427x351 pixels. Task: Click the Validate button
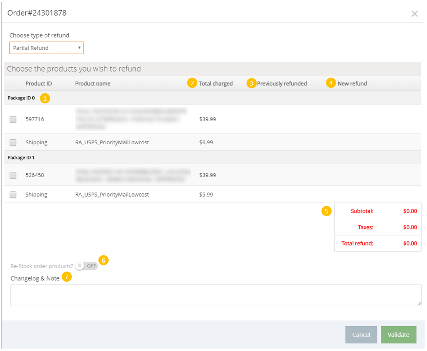398,335
